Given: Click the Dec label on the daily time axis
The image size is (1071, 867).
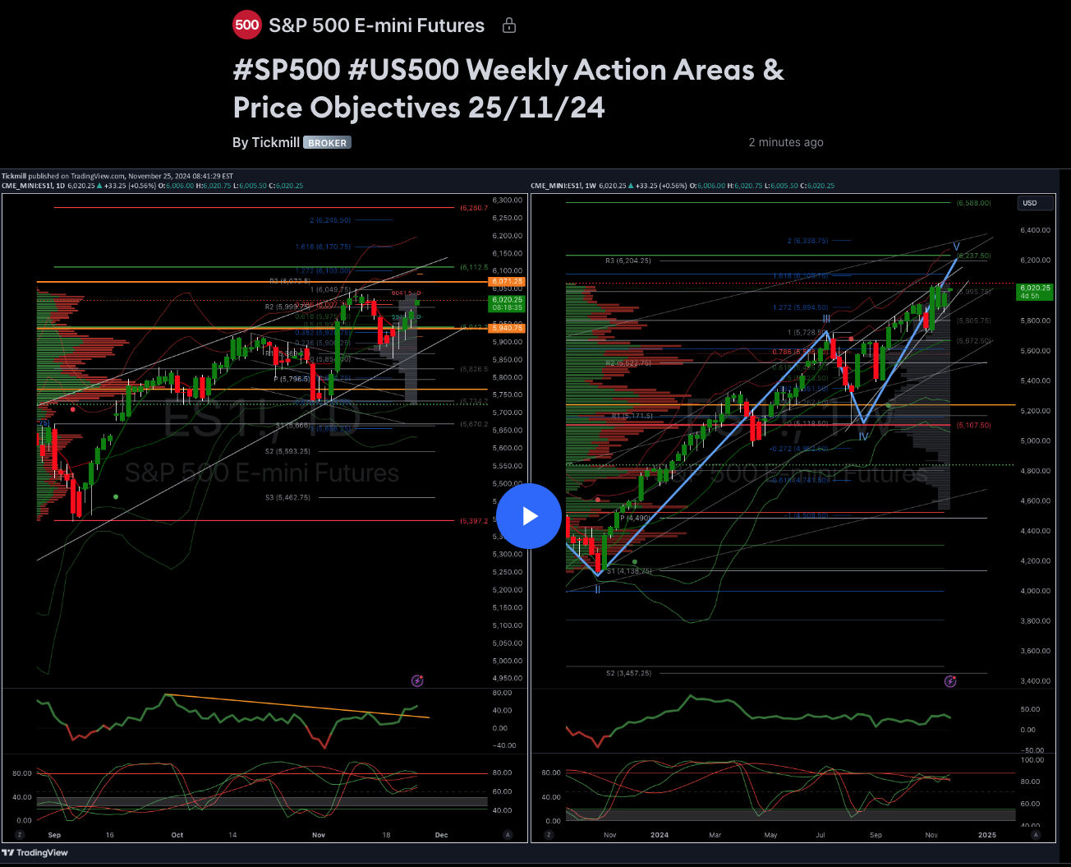Looking at the screenshot, I should tap(441, 835).
